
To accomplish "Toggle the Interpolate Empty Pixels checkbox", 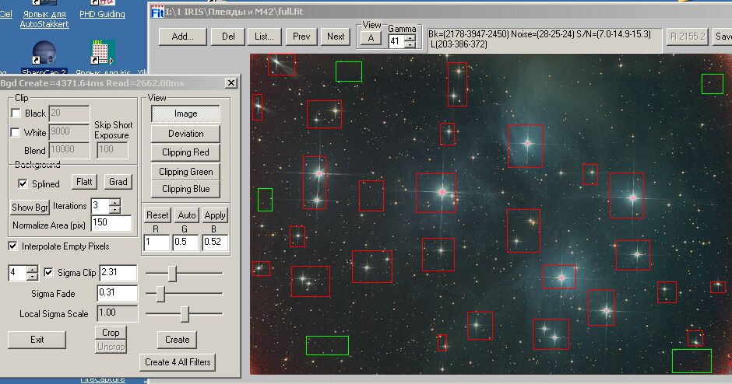I will (x=13, y=246).
